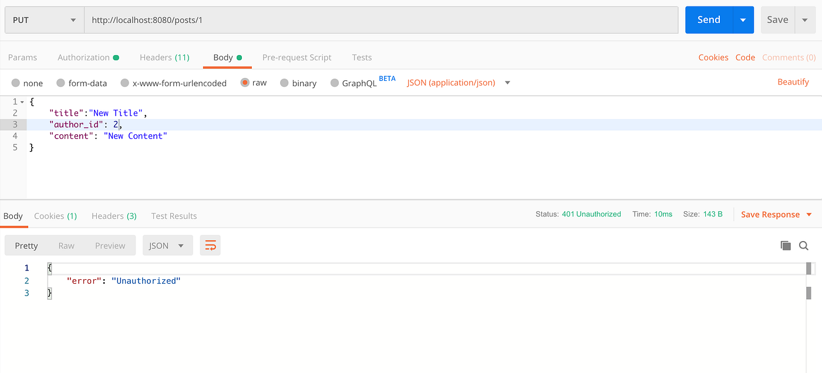This screenshot has width=822, height=373.
Task: Collapse the JSON object at line 1
Action: coord(22,101)
